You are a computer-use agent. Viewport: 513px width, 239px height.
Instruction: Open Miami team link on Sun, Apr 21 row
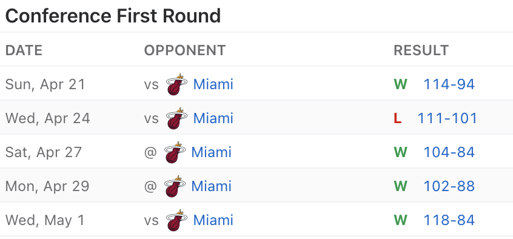tap(213, 84)
